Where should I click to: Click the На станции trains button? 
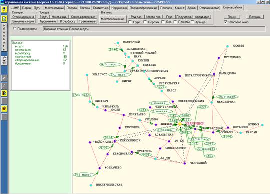(59, 17)
